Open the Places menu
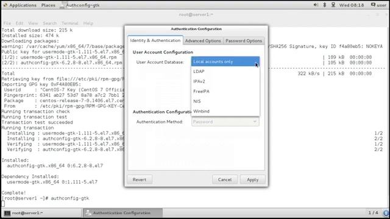 coord(48,5)
